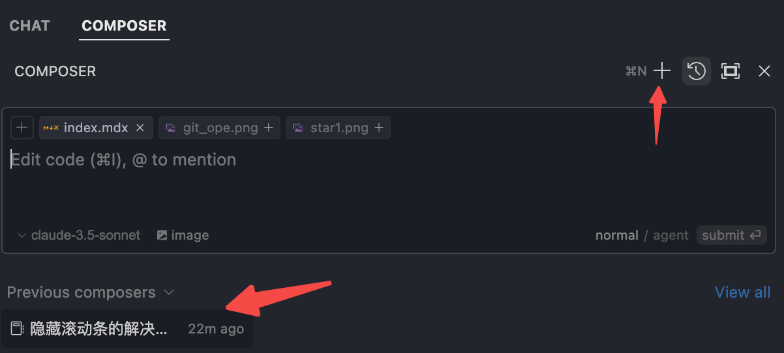The image size is (784, 353).
Task: Add git_ope.png to context
Action: [269, 128]
